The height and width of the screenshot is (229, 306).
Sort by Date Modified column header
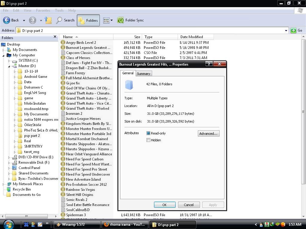pos(195,37)
